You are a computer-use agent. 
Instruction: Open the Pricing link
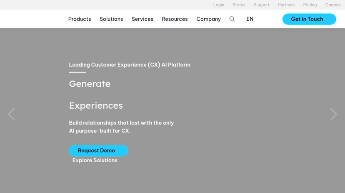pos(310,5)
